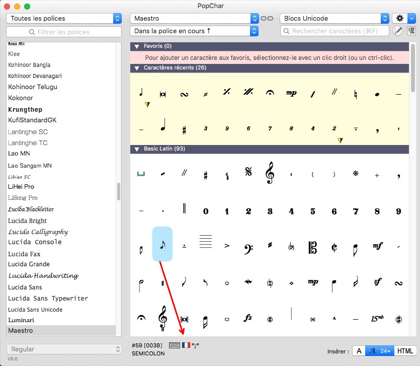
Task: Select Kokonor font in the list
Action: pyautogui.click(x=21, y=98)
